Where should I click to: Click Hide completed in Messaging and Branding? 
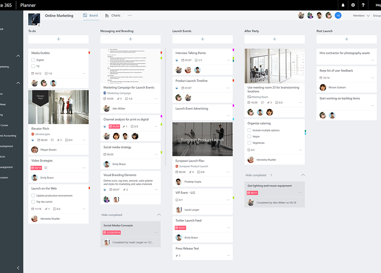click(112, 215)
